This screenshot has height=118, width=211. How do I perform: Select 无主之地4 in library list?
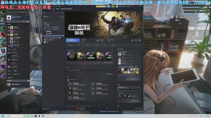(49, 34)
